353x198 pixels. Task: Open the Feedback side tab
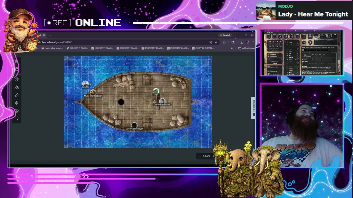(253, 108)
